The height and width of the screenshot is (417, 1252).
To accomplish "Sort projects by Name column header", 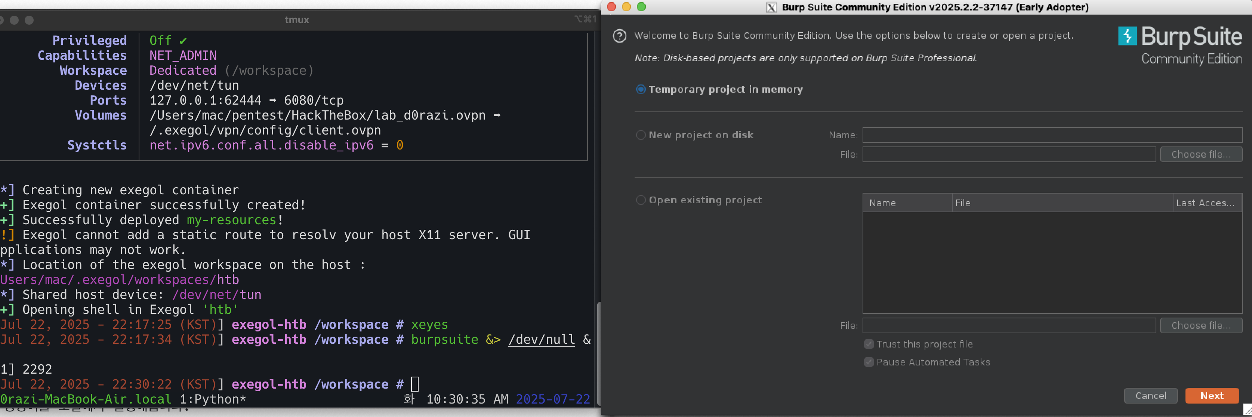I will [x=907, y=203].
